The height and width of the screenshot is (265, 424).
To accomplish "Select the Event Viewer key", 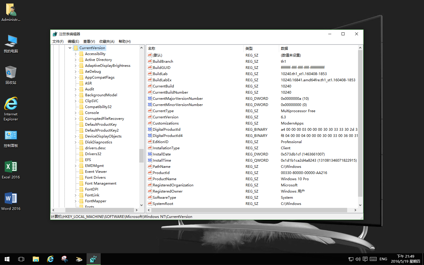I will [96, 172].
